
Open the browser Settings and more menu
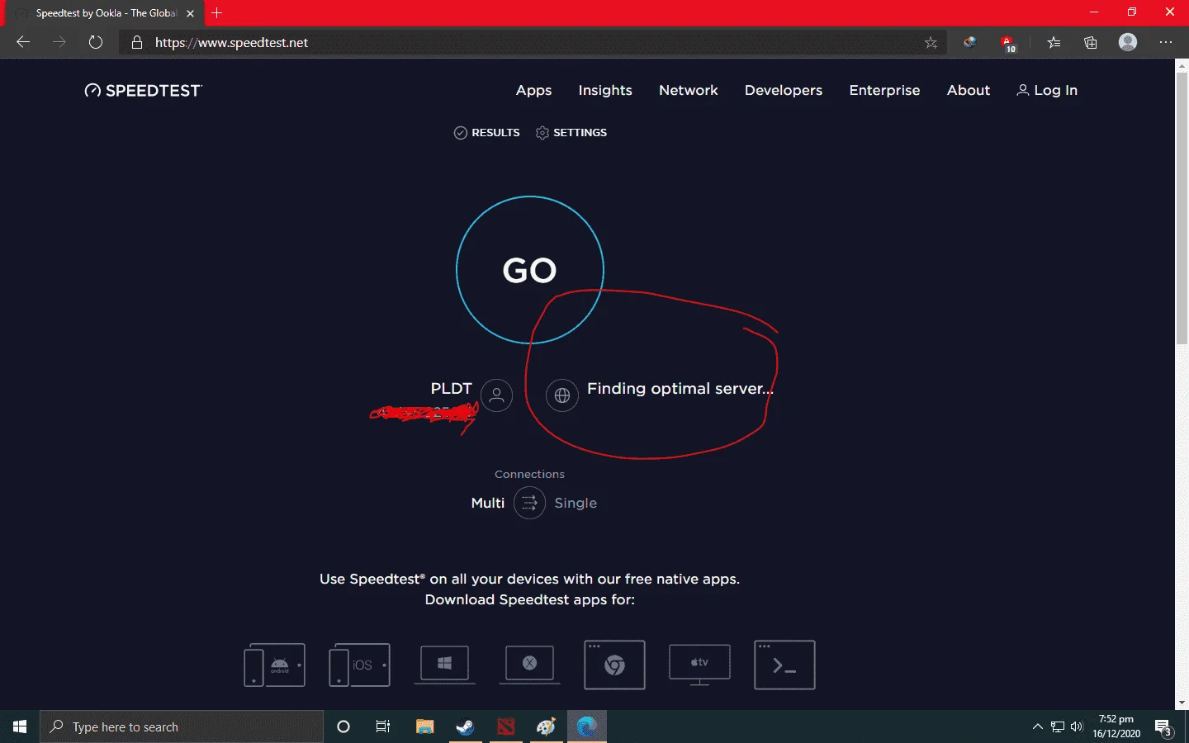point(1166,42)
